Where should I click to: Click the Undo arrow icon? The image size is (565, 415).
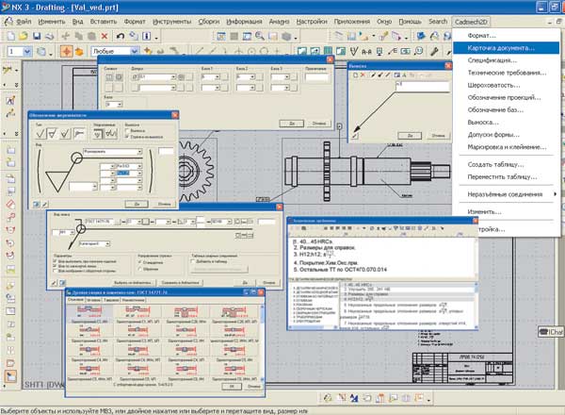pos(121,36)
